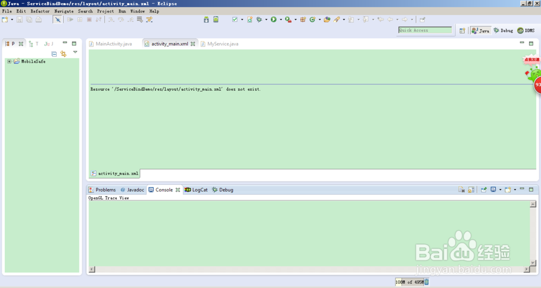Image resolution: width=541 pixels, height=288 pixels.
Task: Expand the Debug launch dropdown arrow
Action: pos(266,19)
